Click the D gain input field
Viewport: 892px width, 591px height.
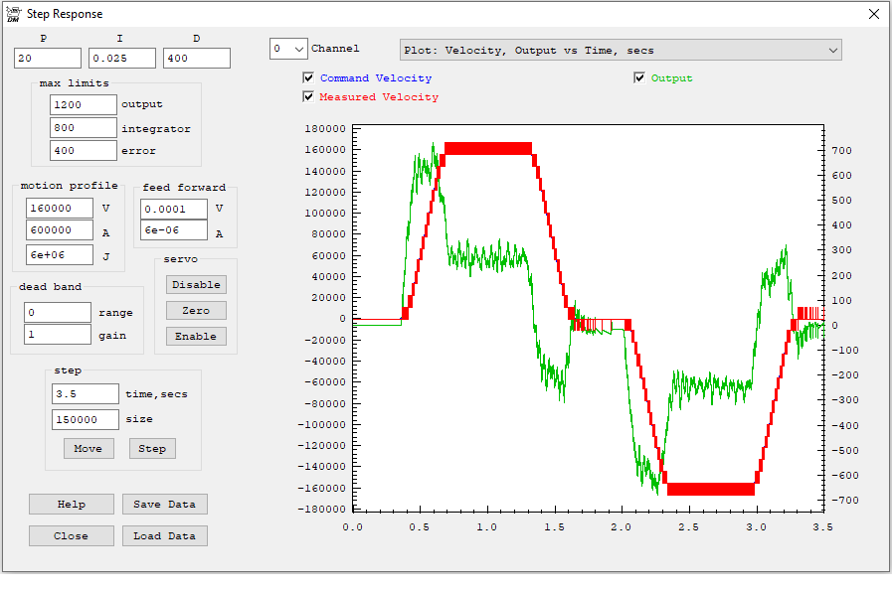197,59
